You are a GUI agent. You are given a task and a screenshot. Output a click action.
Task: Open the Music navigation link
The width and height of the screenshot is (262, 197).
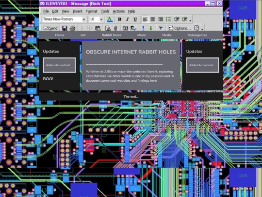click(x=142, y=35)
